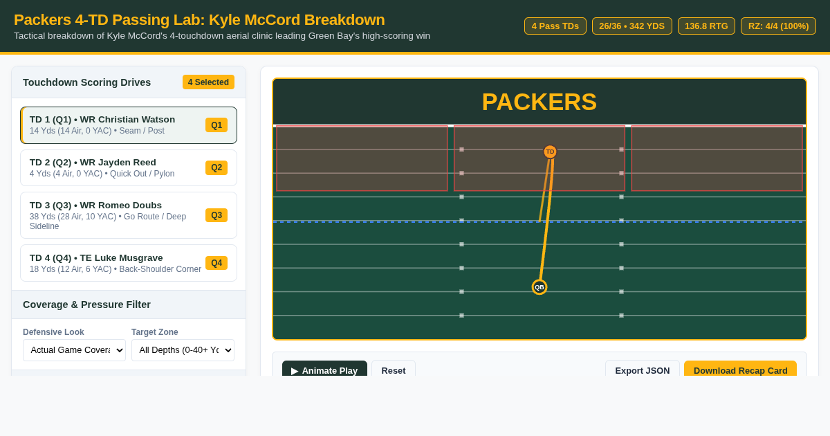Click the TD marker in the end zone
This screenshot has width=830, height=436.
click(550, 152)
